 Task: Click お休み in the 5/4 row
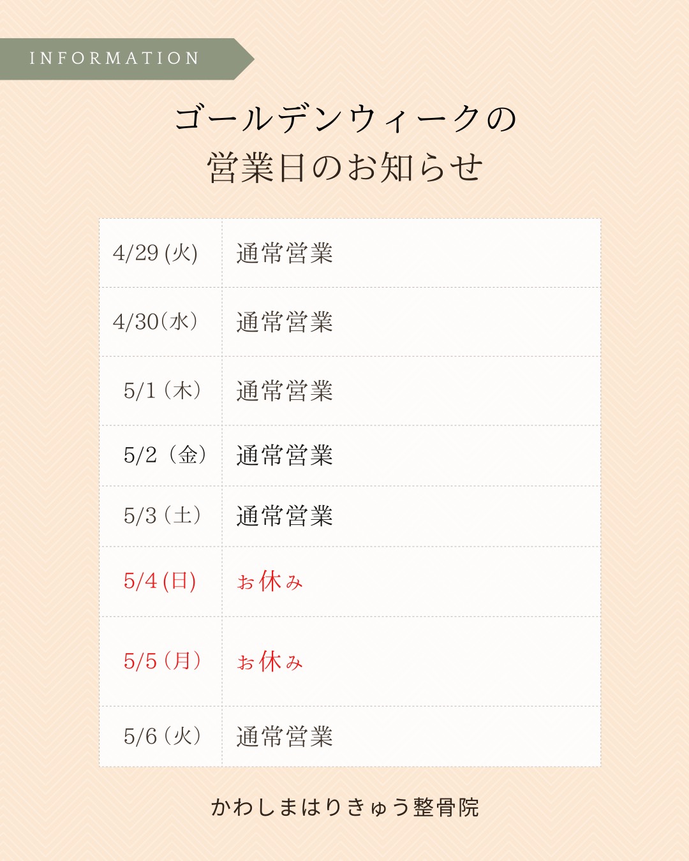pyautogui.click(x=270, y=582)
